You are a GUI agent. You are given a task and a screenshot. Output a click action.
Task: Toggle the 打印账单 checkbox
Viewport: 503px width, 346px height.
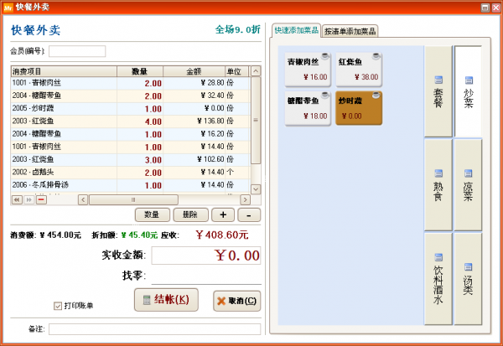click(58, 306)
